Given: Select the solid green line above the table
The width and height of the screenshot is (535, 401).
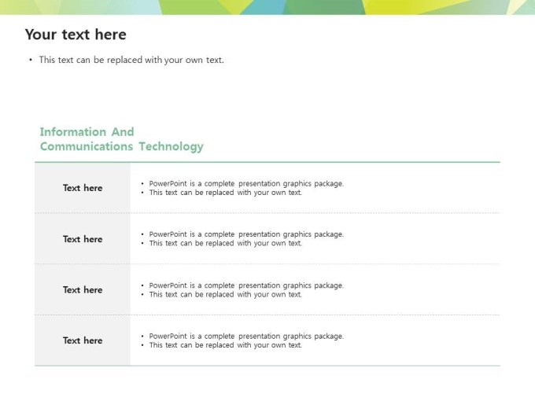Looking at the screenshot, I should pos(267,162).
